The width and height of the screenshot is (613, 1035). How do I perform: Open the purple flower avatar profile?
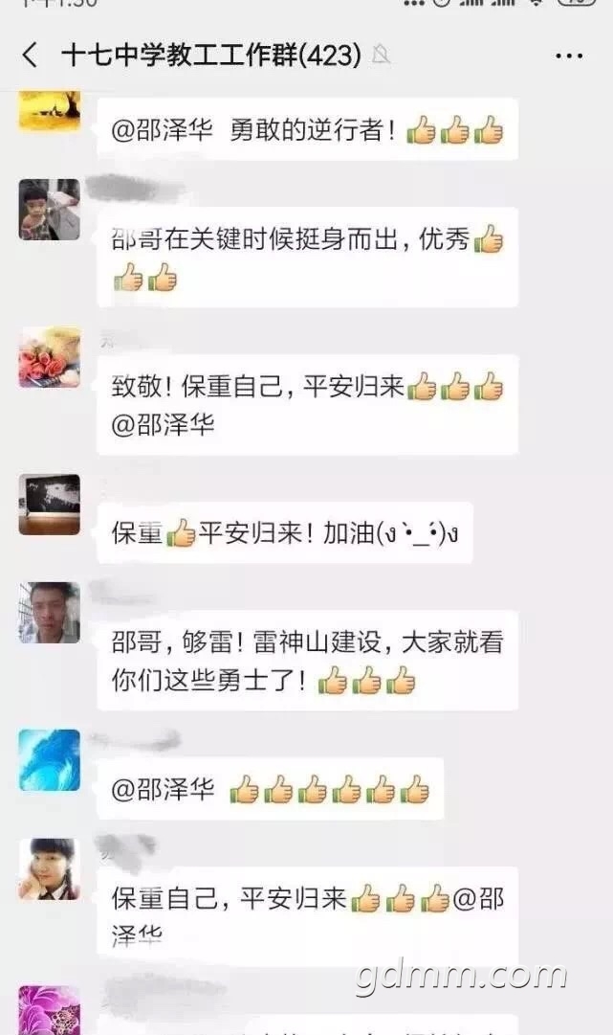[50, 1010]
